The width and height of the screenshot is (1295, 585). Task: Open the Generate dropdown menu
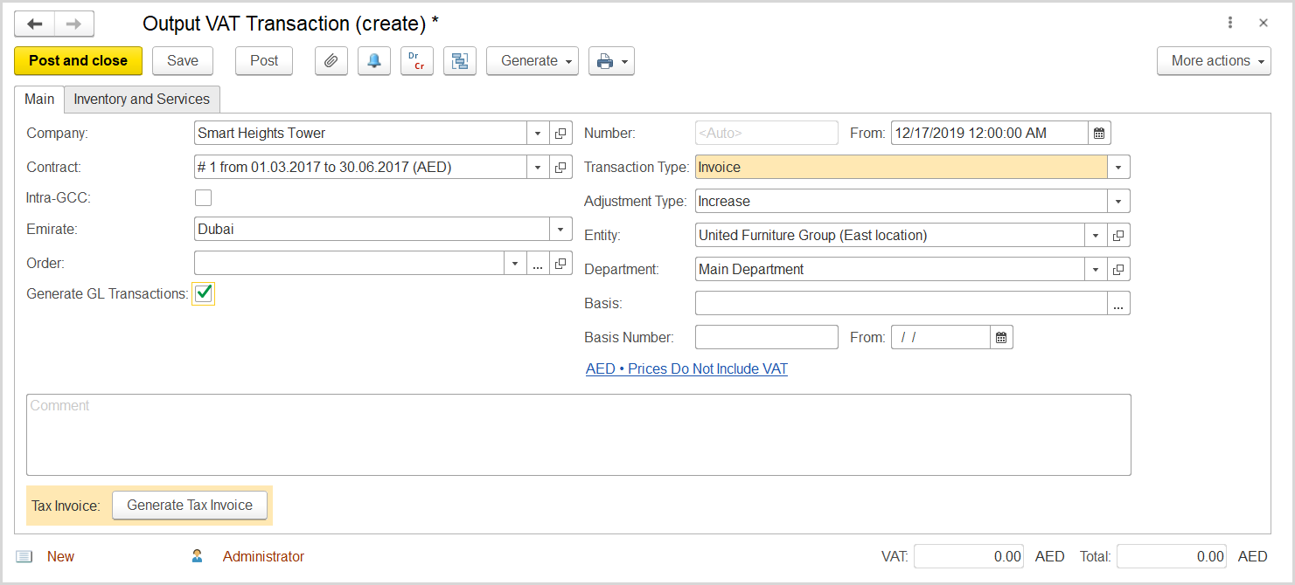(533, 61)
